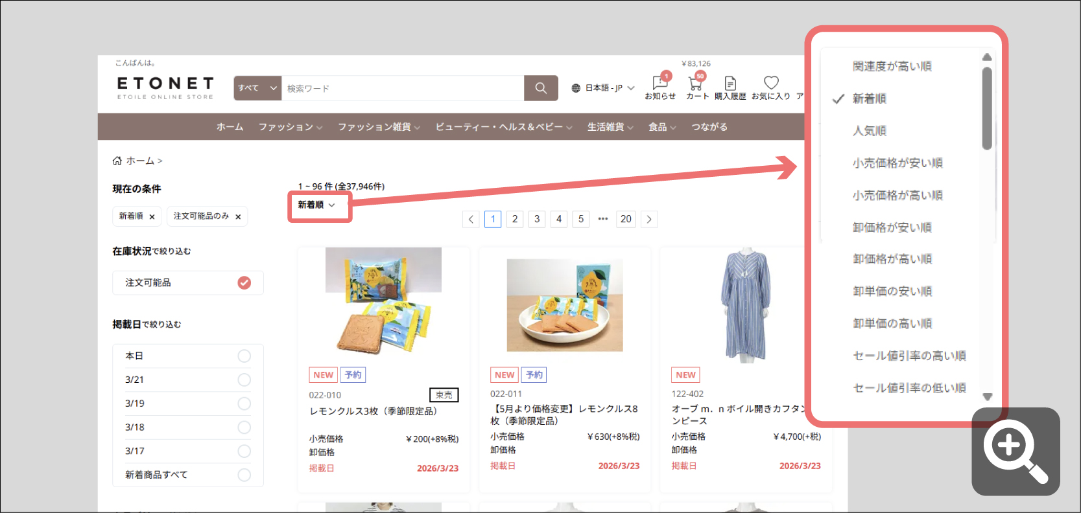Go to results page 5

[x=581, y=219]
